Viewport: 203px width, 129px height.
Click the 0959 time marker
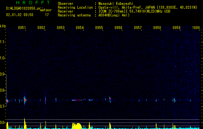click(x=176, y=27)
